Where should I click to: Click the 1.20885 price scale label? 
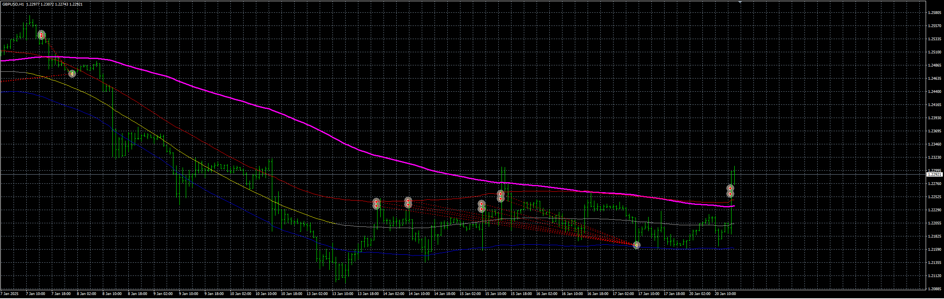934,289
